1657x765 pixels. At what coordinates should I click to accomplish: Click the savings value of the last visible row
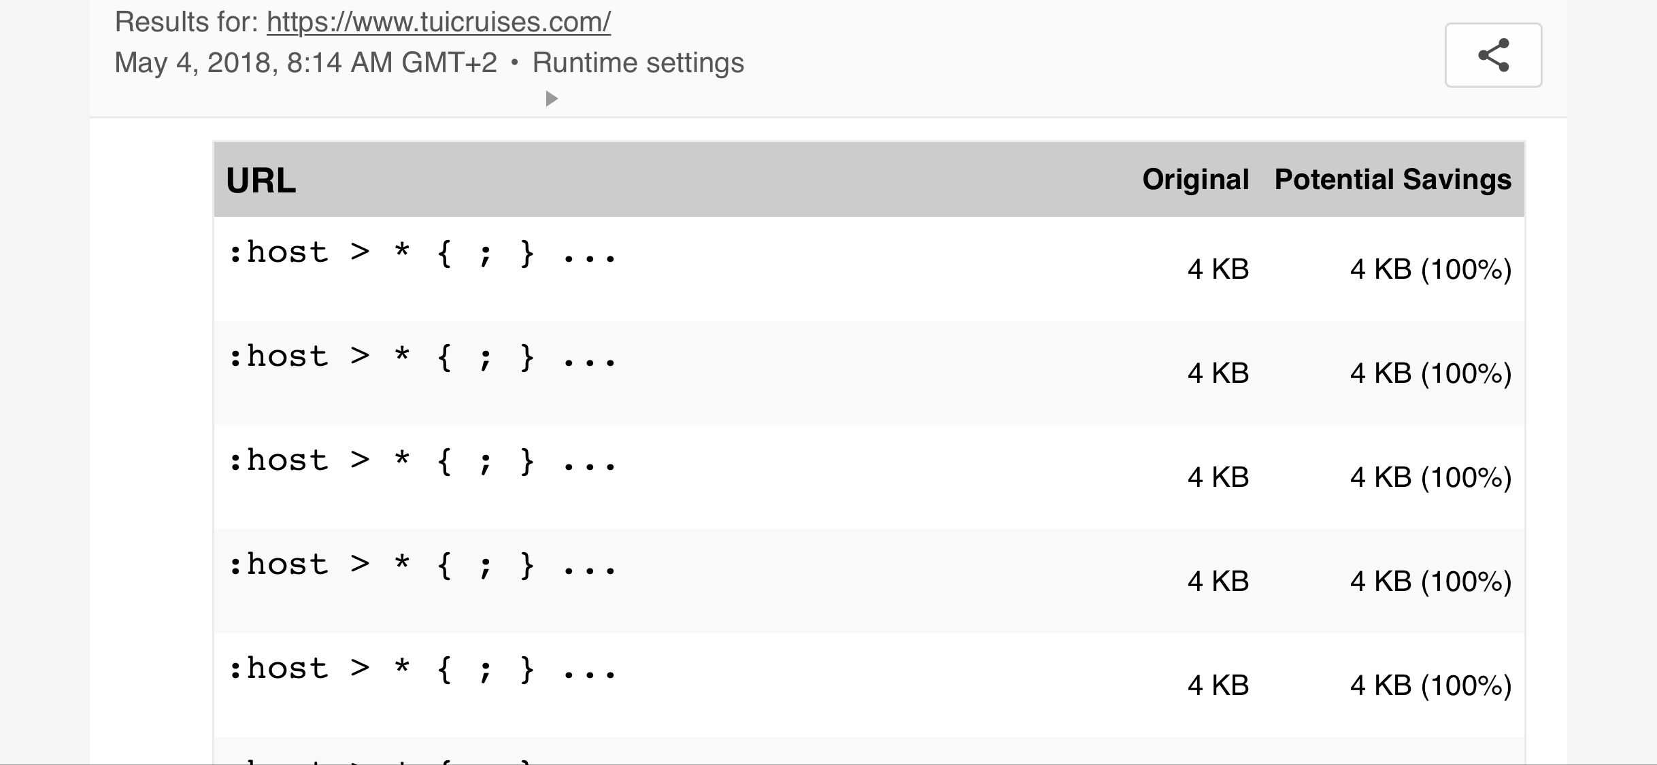[x=1428, y=684]
